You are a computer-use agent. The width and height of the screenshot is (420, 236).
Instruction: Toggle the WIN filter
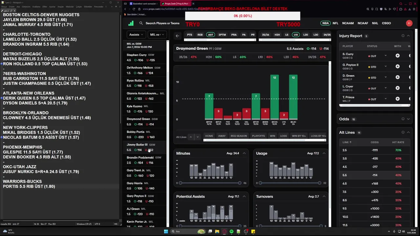tap(272, 136)
